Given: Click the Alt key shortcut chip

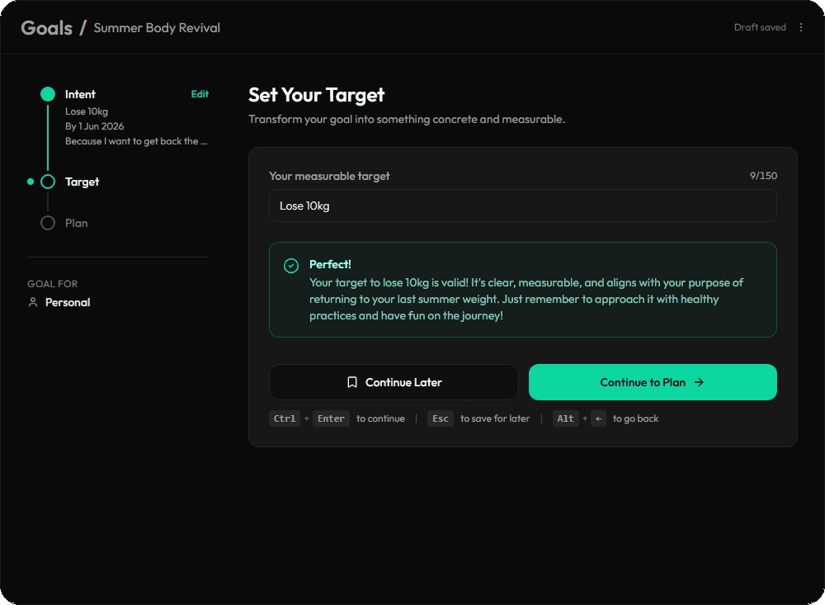Looking at the screenshot, I should coord(565,418).
